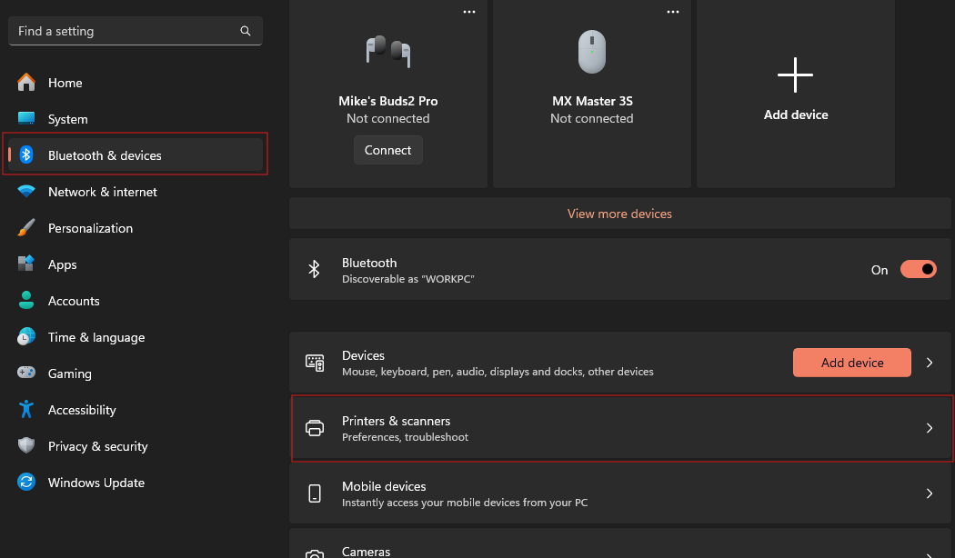Open Printers & scanners via chevron

[930, 428]
